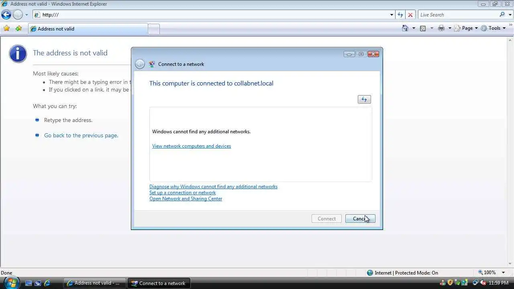This screenshot has height=289, width=514.
Task: Click Open Network and Sharing Center
Action: click(x=186, y=199)
